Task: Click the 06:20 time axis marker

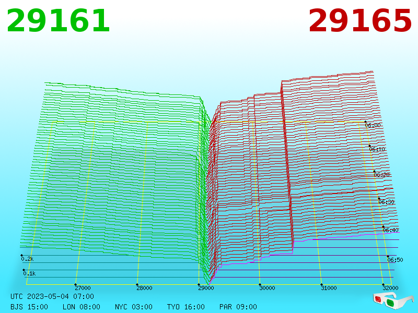Action: [382, 175]
